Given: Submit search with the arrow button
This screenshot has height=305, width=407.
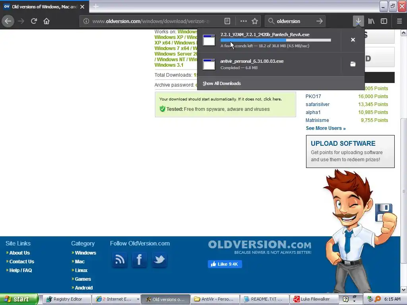Looking at the screenshot, I should (320, 21).
